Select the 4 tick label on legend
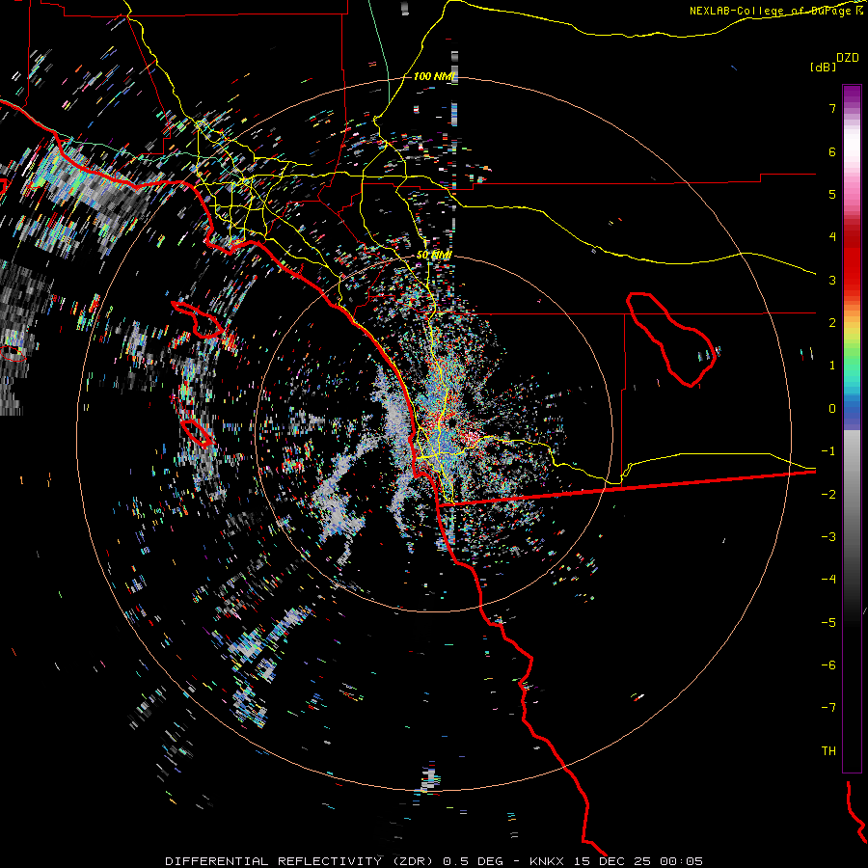868x868 pixels. tap(832, 237)
